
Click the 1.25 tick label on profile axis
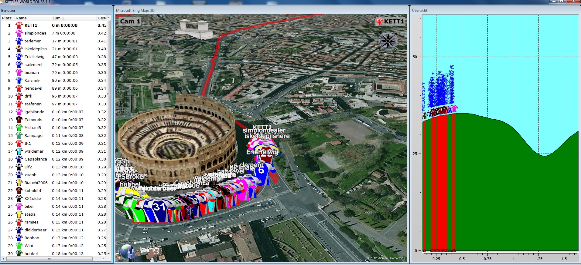(x=538, y=259)
